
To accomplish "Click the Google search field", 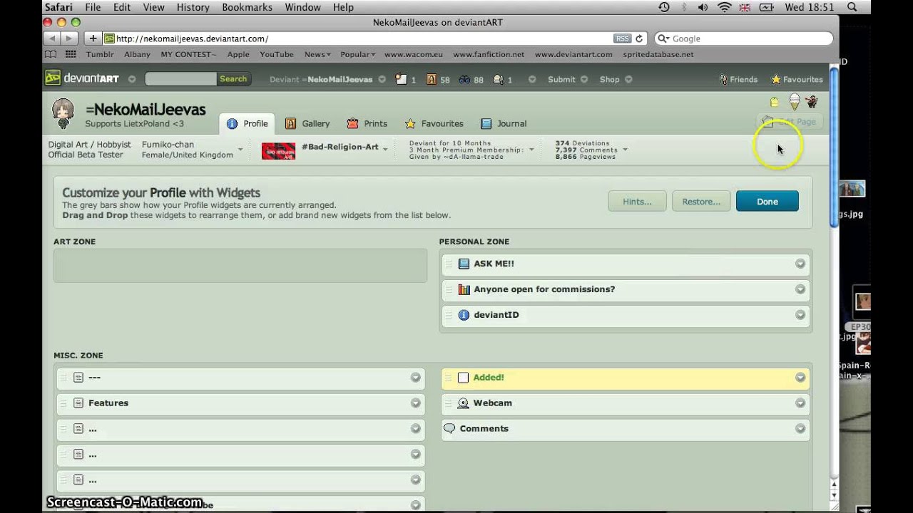I will click(x=743, y=38).
